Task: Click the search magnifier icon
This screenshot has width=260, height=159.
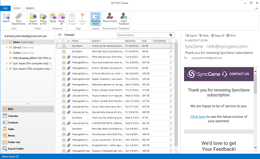Action: 171,35
